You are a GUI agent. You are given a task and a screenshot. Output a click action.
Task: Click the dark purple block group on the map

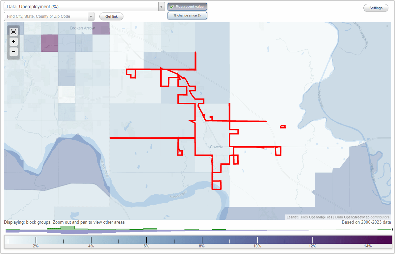pos(50,43)
